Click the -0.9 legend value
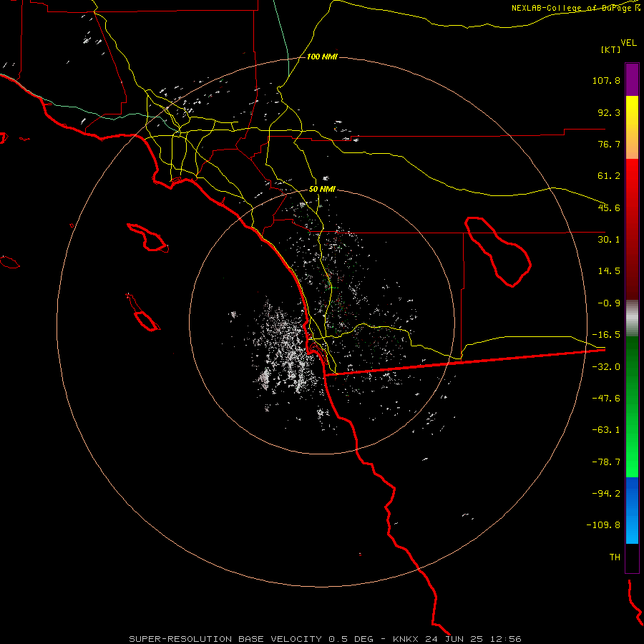This screenshot has height=644, width=644. [x=609, y=303]
